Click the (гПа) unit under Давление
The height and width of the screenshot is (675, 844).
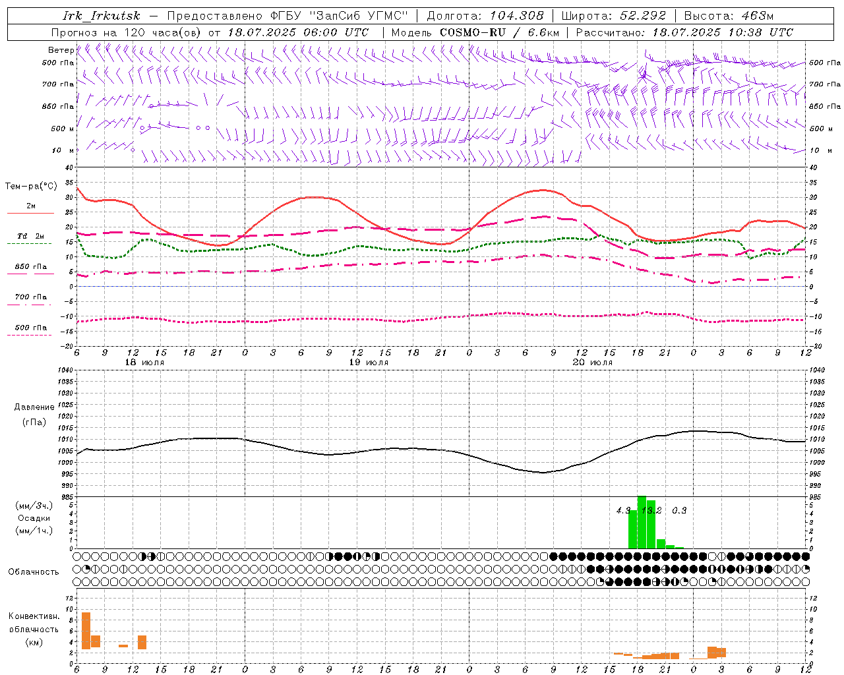tap(34, 423)
